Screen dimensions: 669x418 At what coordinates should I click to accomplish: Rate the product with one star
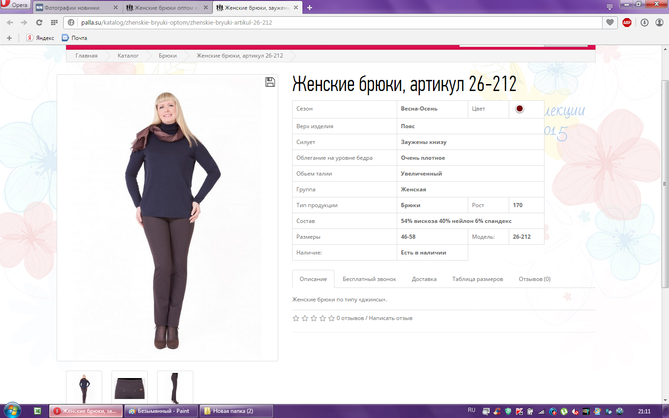coord(296,318)
